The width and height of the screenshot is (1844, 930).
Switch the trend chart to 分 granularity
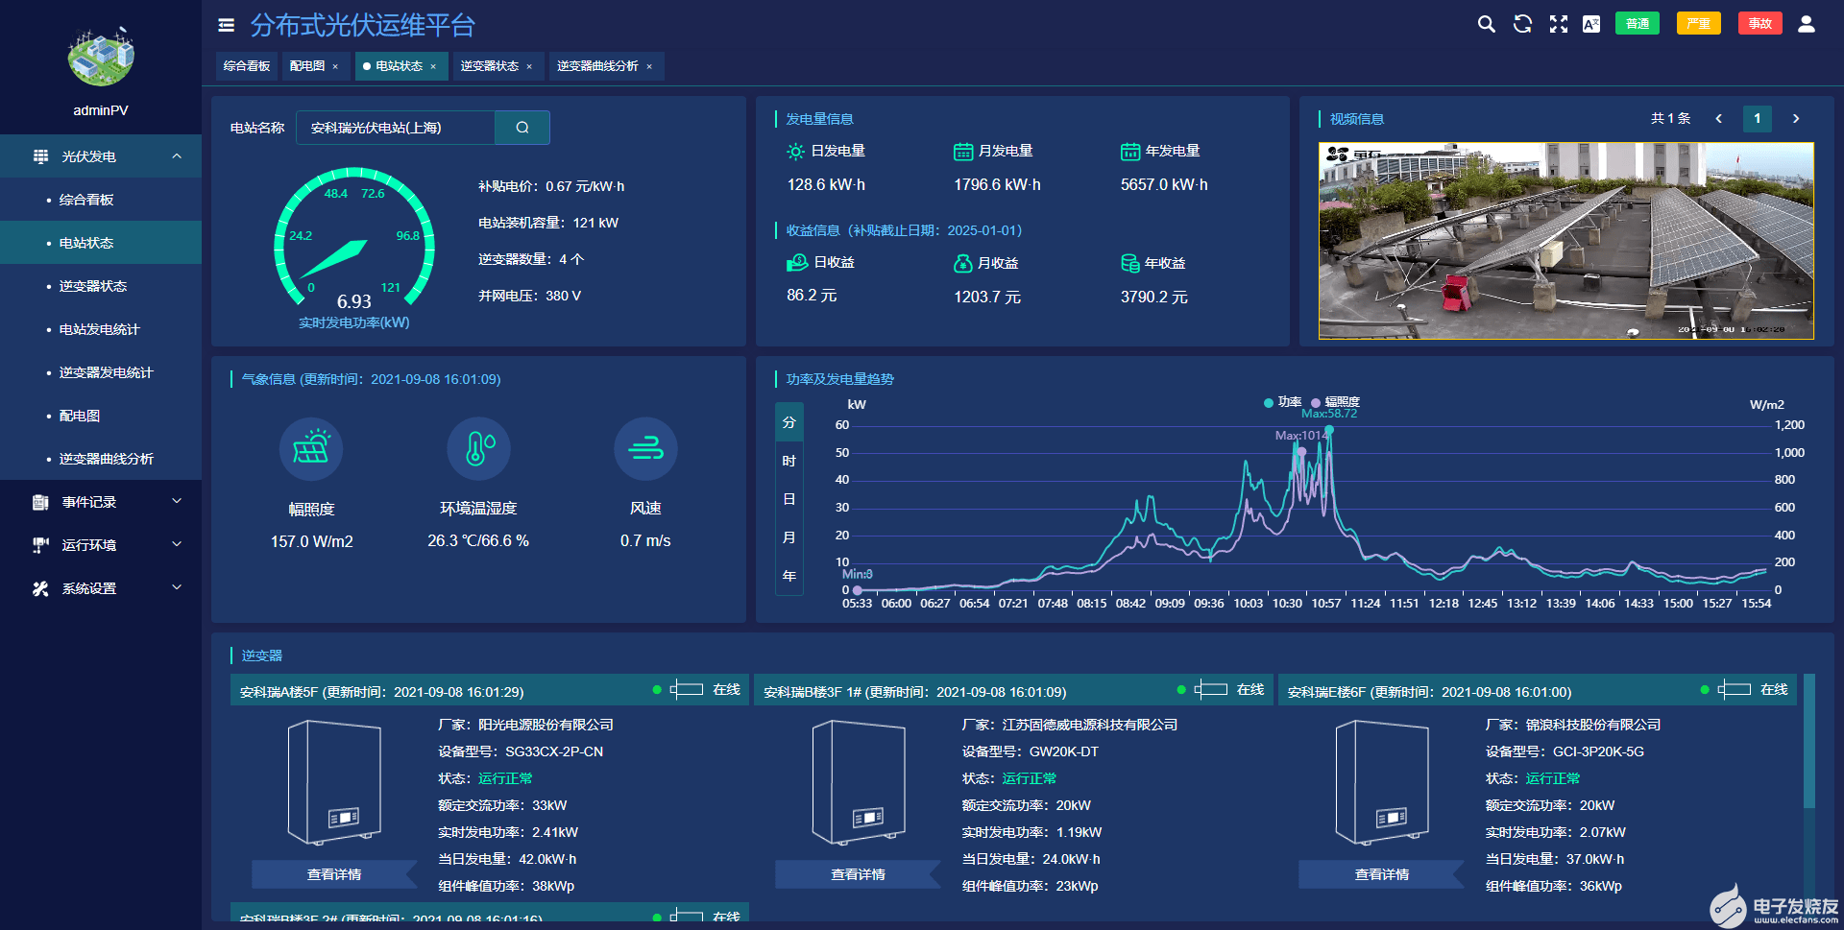tap(789, 422)
